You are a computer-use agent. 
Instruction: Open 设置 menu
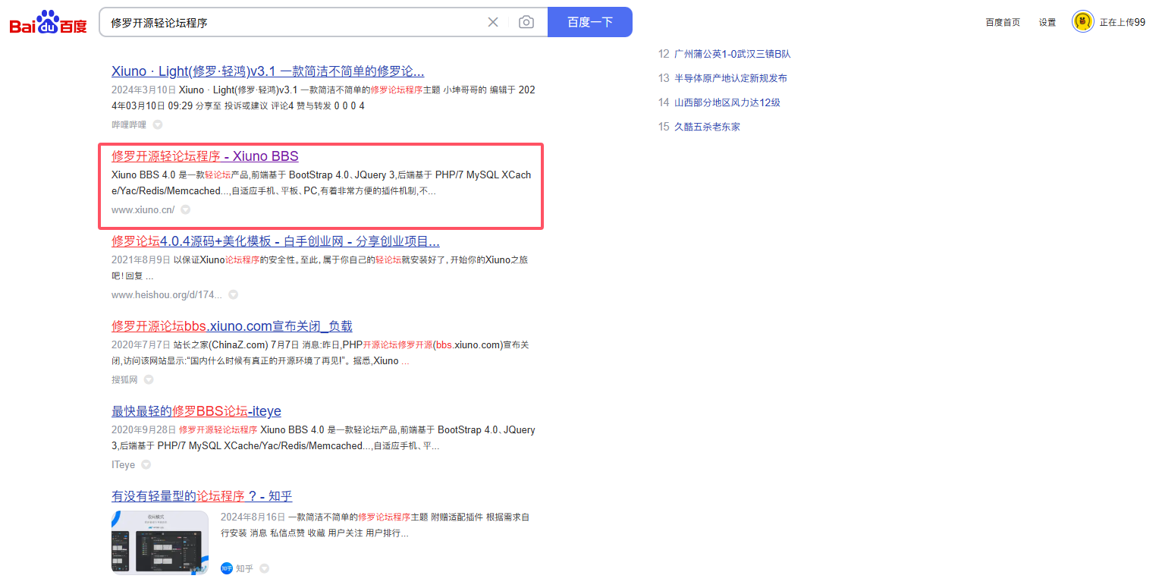[1047, 23]
